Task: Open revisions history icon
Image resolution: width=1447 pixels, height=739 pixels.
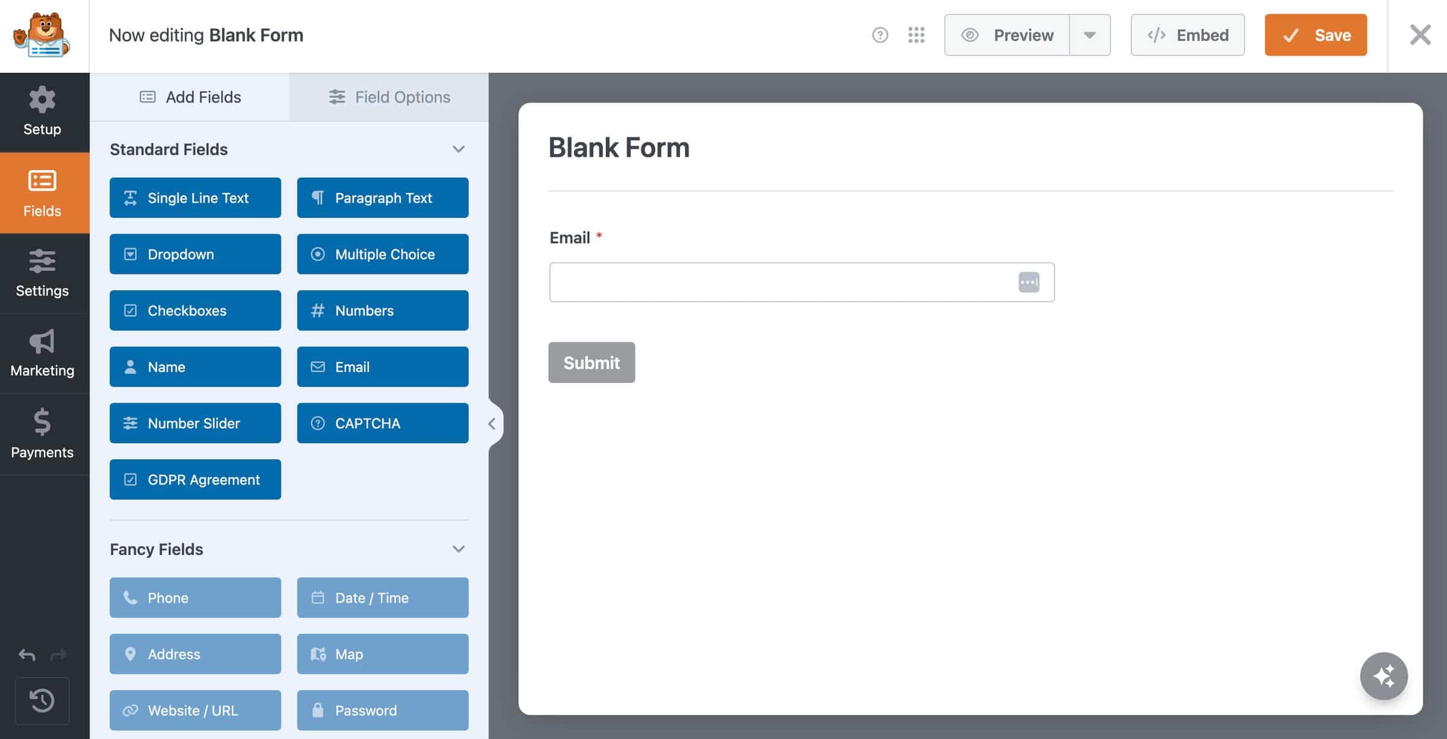Action: (42, 701)
